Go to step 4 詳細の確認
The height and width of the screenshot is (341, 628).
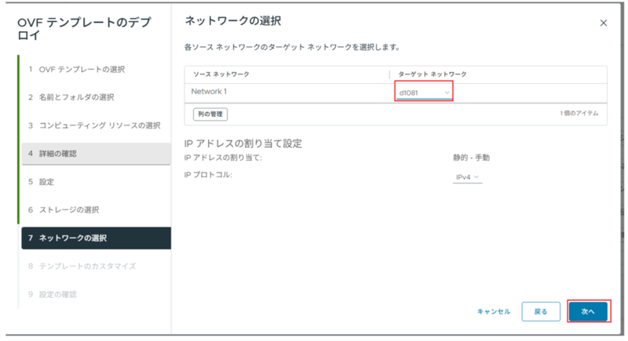[x=96, y=154]
